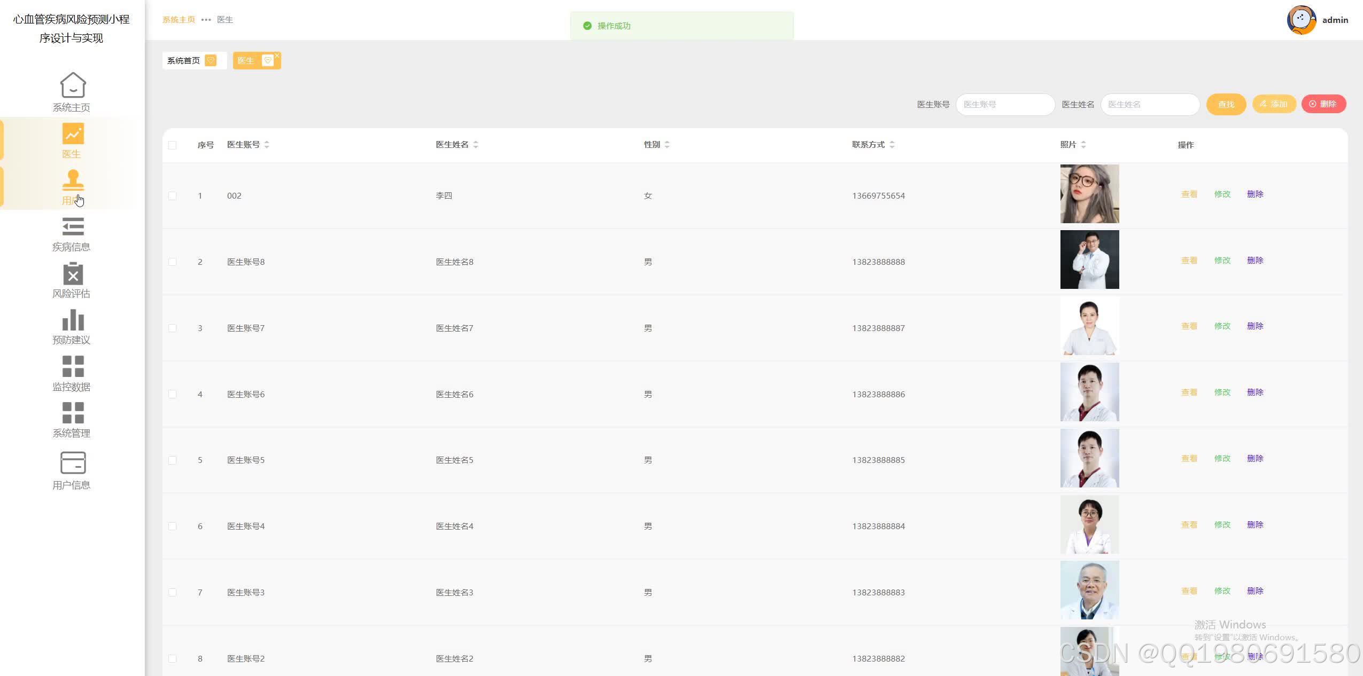The image size is (1363, 676).
Task: Open 风险评估 clipboard icon
Action: point(73,273)
